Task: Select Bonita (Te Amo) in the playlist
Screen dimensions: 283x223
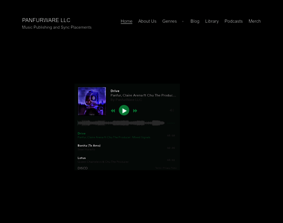Action: click(126, 148)
